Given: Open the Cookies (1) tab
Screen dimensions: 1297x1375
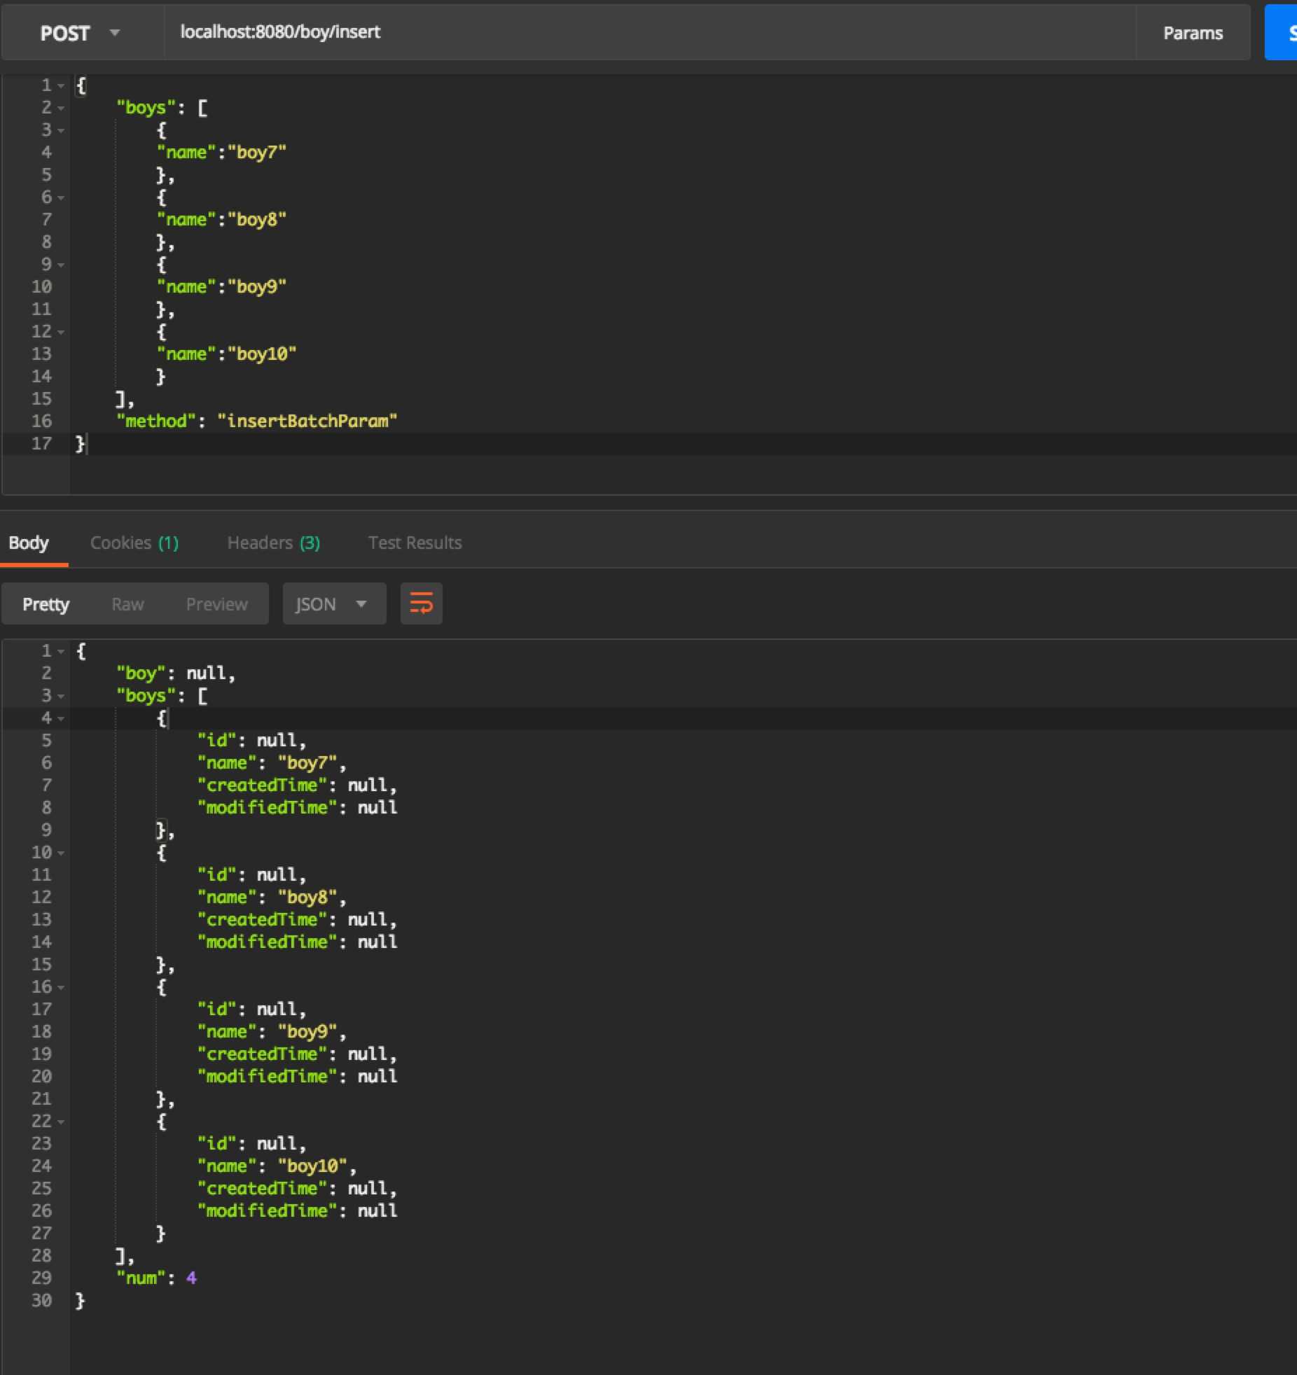Looking at the screenshot, I should tap(134, 543).
